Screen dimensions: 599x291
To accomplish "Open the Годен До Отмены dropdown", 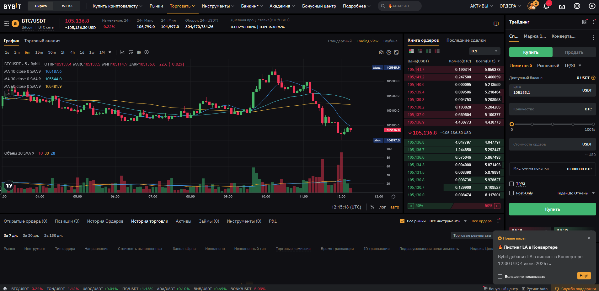I will (576, 193).
